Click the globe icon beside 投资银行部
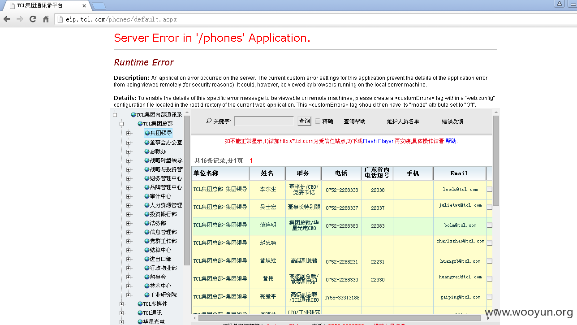The width and height of the screenshot is (577, 325). [x=147, y=214]
